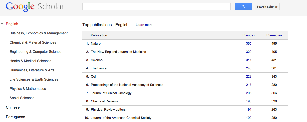
Task: Click the Google Scholar logo
Action: click(x=35, y=7)
